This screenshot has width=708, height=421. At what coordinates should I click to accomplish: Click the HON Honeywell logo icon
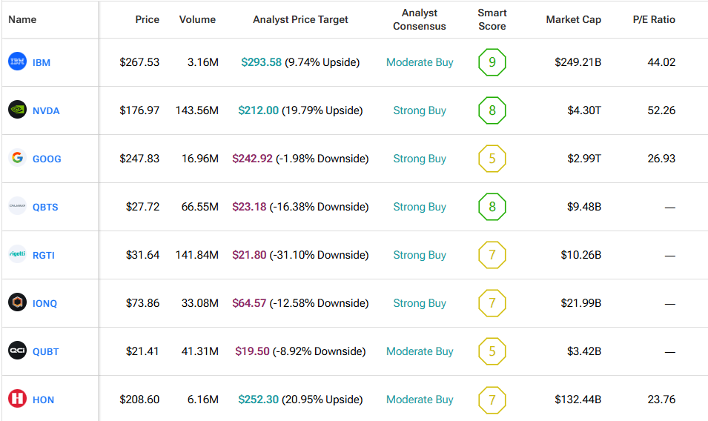click(x=17, y=399)
